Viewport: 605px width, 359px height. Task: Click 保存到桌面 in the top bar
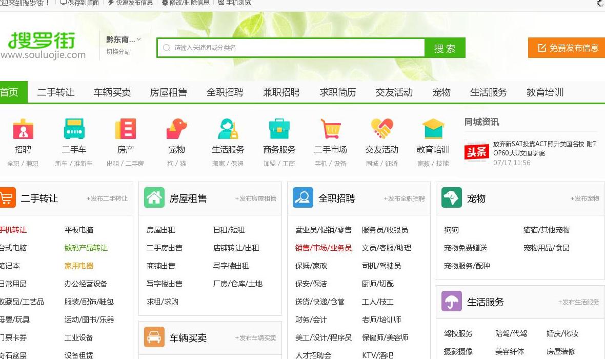click(79, 3)
